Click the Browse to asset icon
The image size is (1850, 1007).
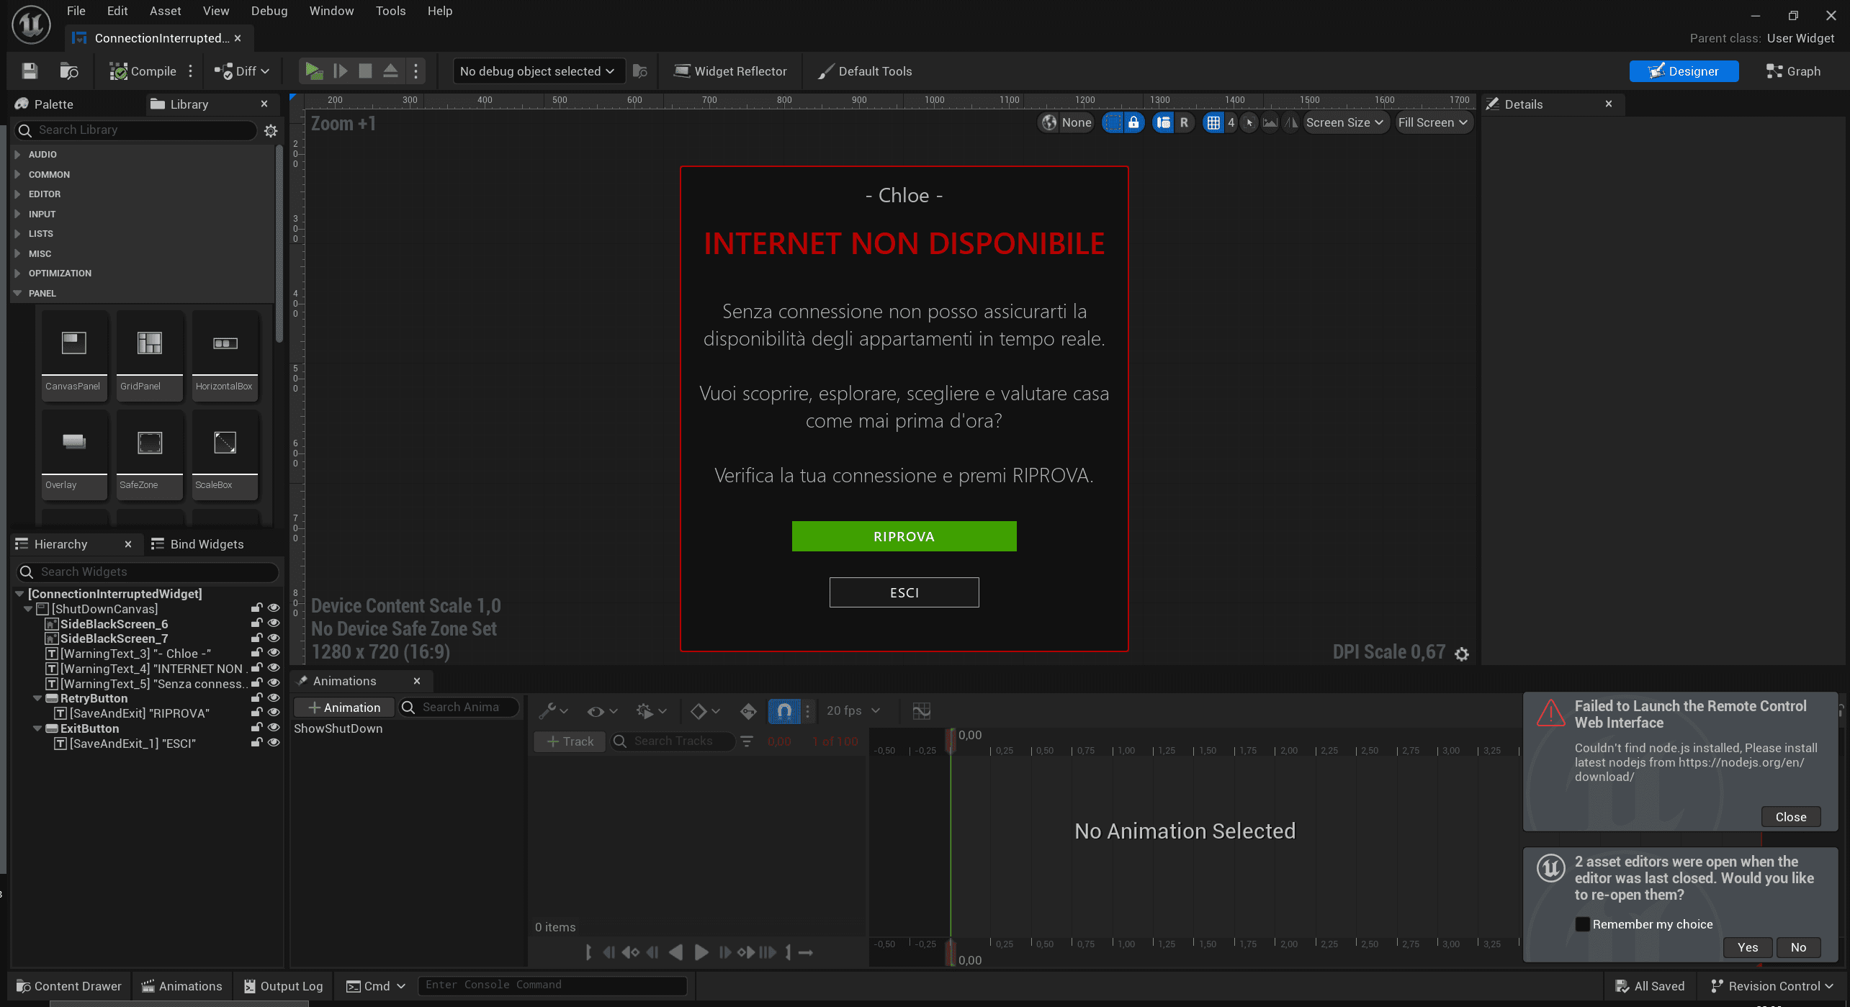pos(69,71)
